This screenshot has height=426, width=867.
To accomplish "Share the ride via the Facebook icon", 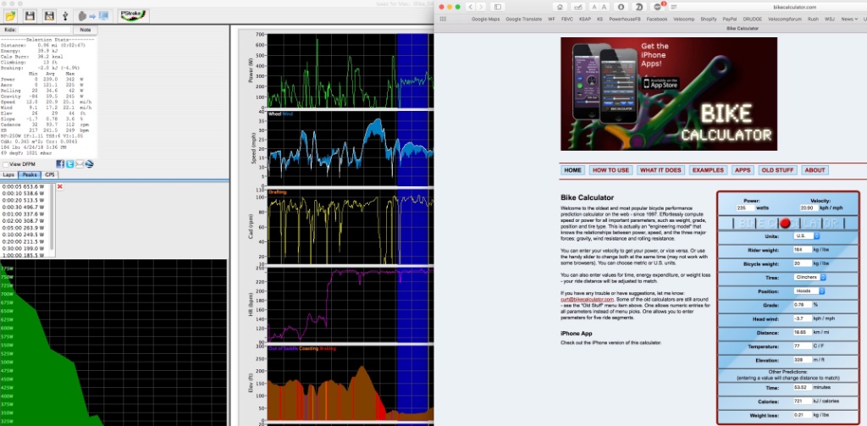I will [60, 164].
